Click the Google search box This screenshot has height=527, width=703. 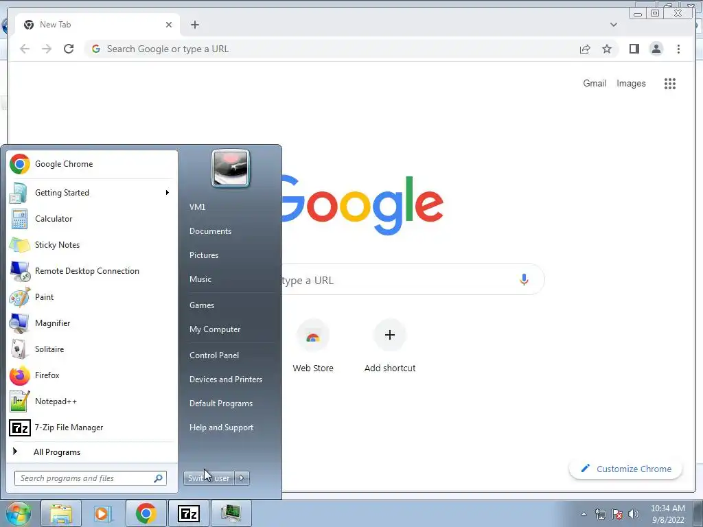413,280
